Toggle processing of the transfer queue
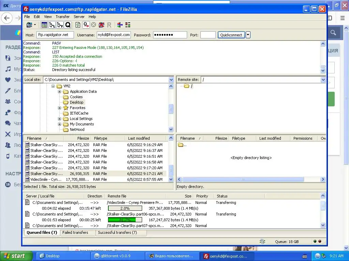This screenshot has width=349, height=261. point(86,25)
